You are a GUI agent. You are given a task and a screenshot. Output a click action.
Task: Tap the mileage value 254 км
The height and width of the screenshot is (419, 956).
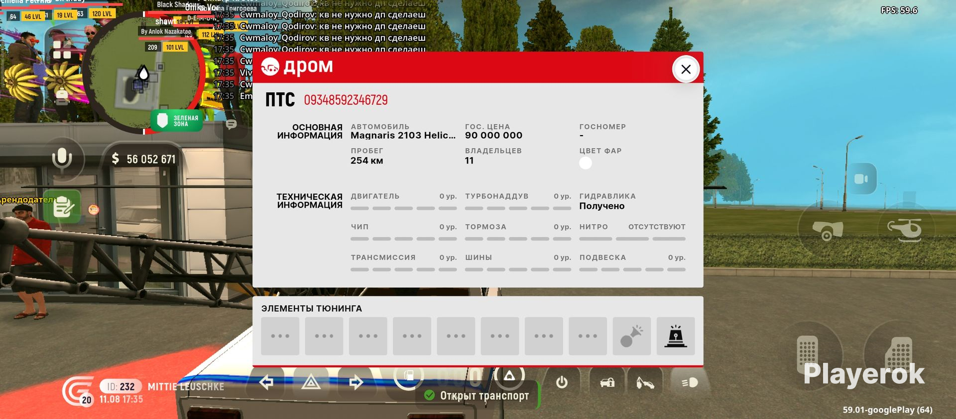click(366, 161)
